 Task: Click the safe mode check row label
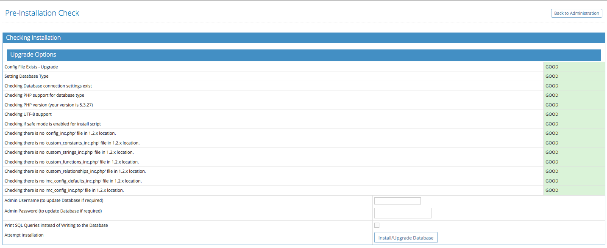coord(53,124)
